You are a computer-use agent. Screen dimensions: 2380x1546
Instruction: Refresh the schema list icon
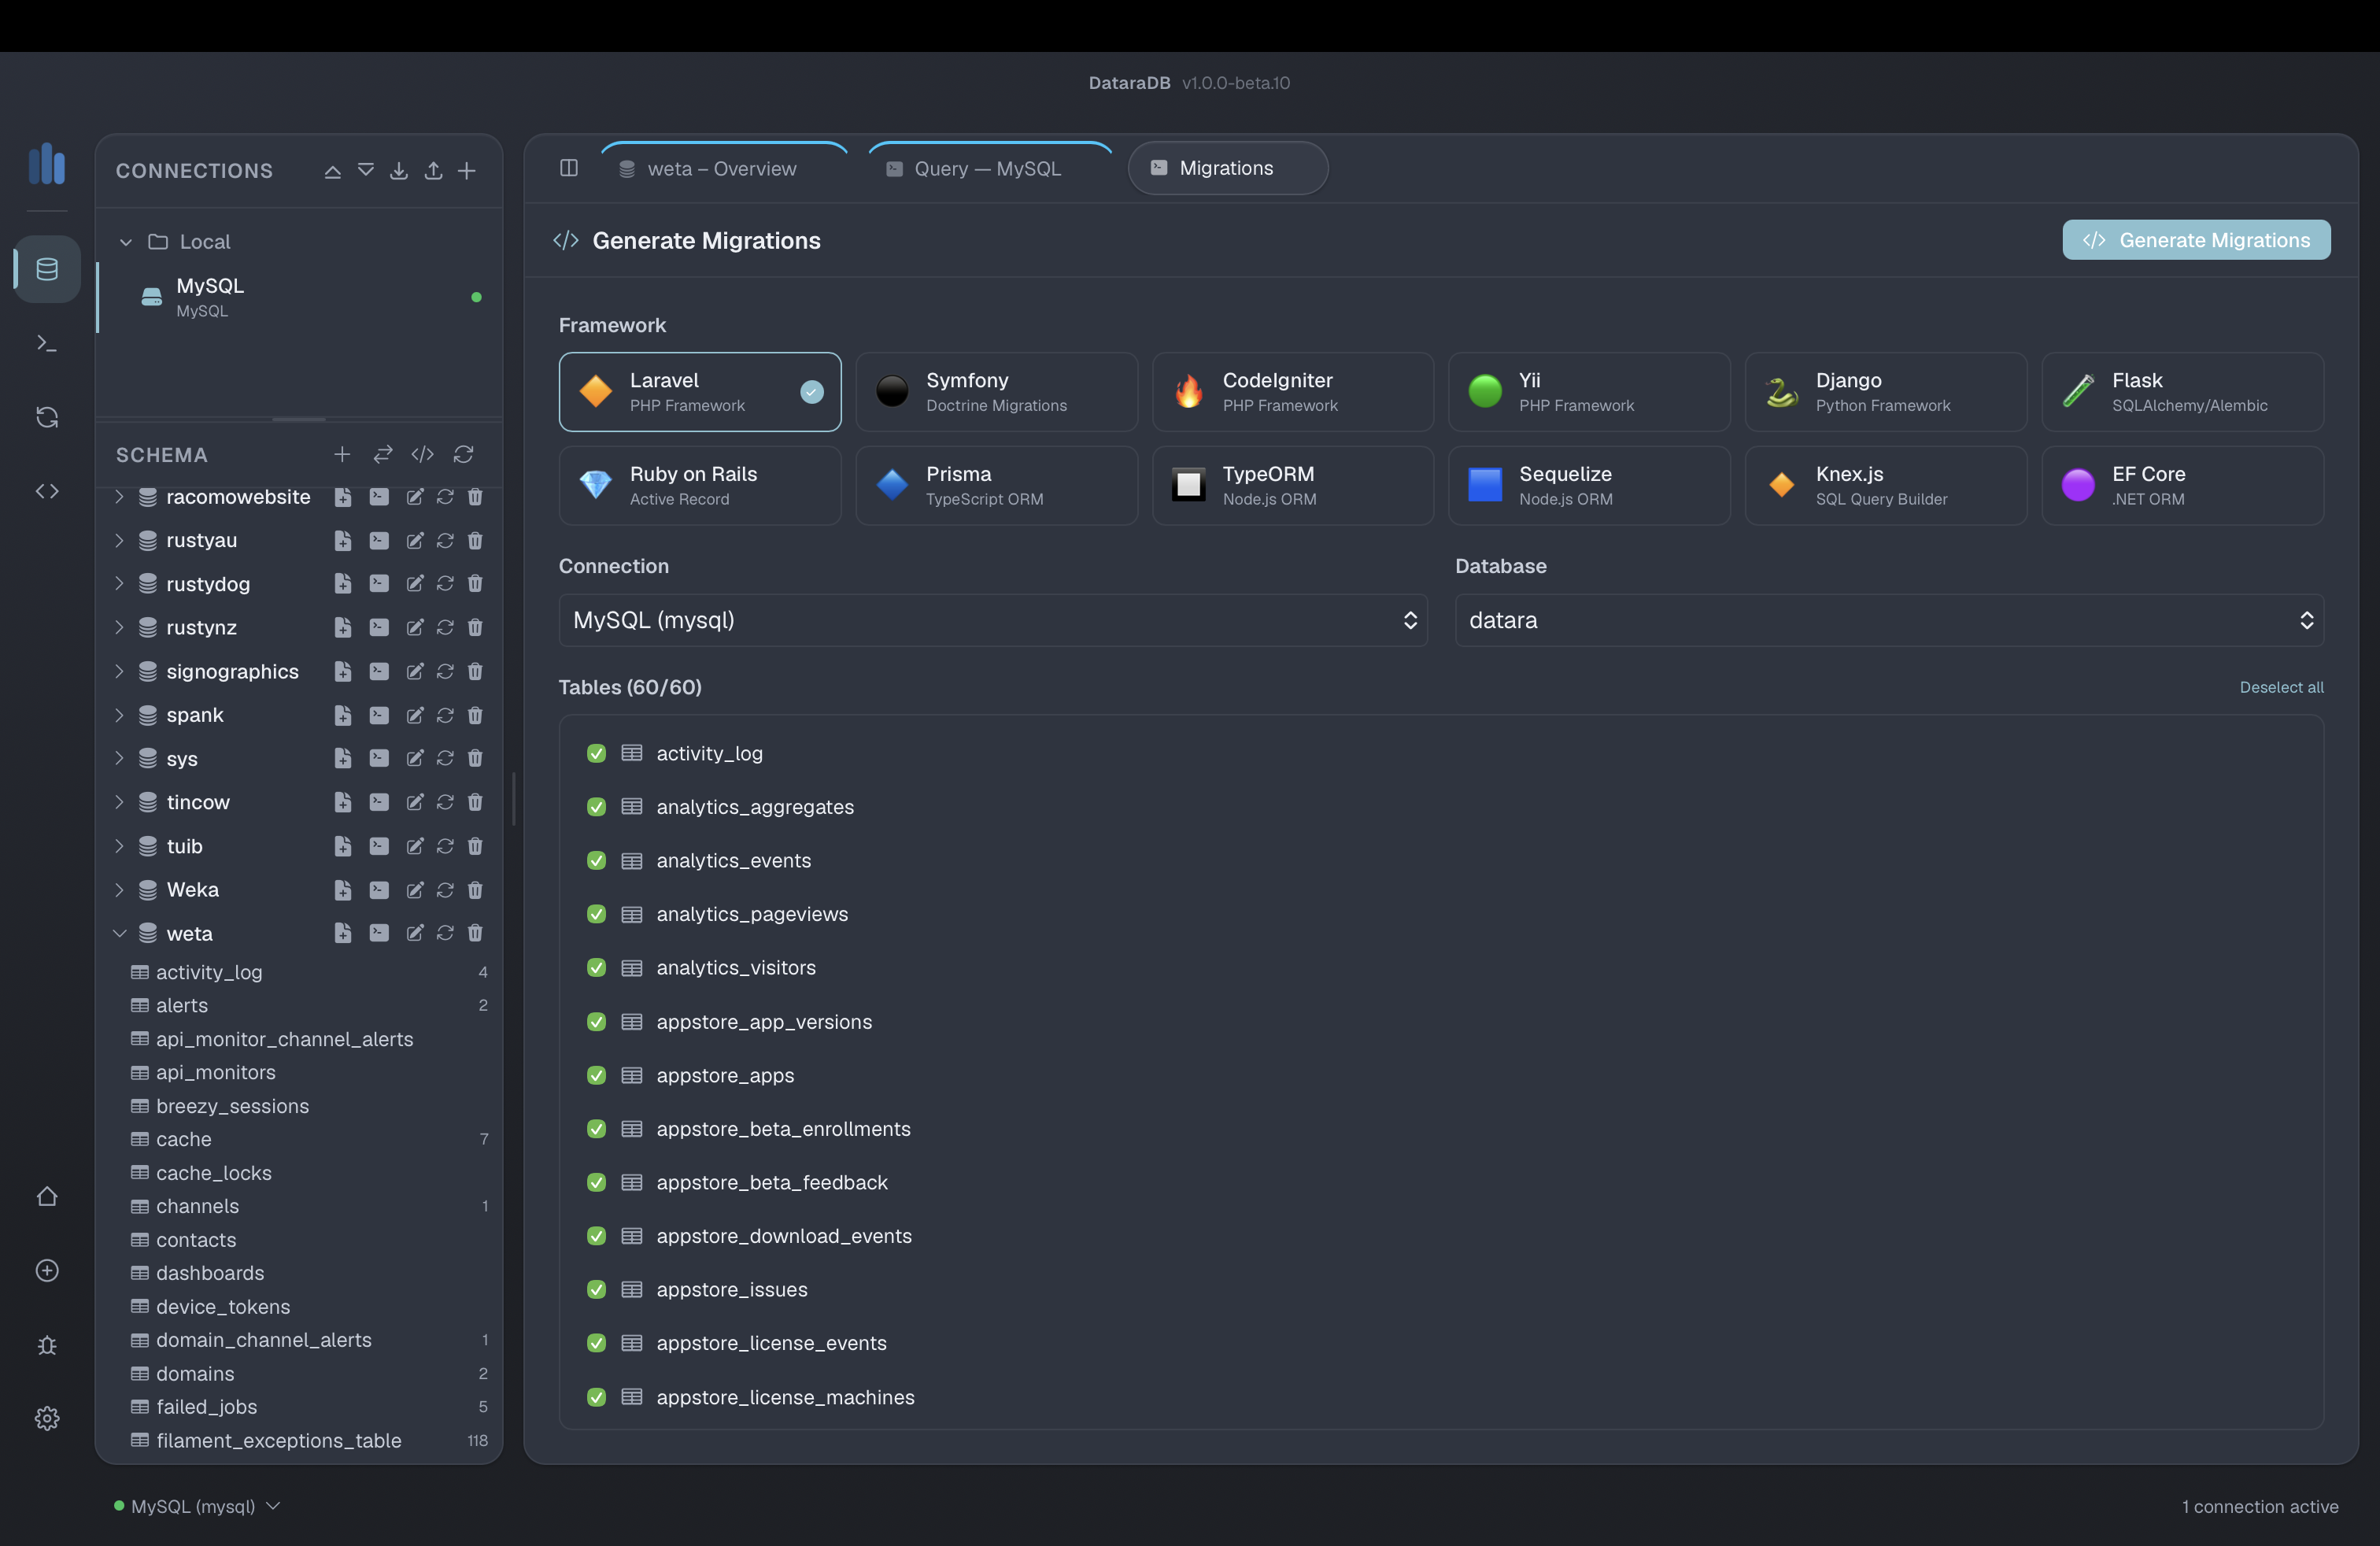[x=463, y=454]
